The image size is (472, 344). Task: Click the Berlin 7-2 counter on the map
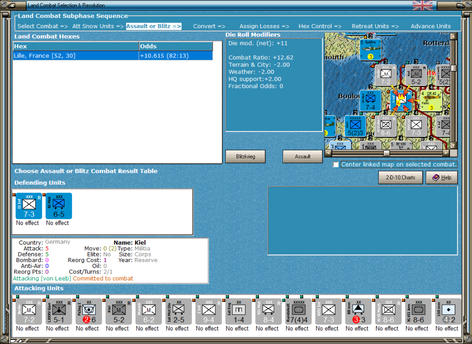coord(385,75)
